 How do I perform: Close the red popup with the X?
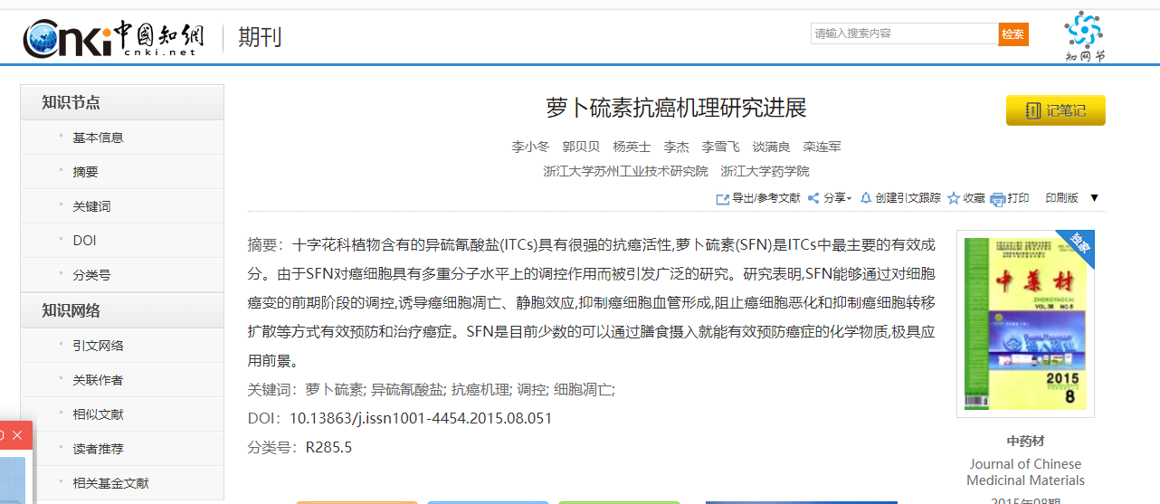[17, 435]
